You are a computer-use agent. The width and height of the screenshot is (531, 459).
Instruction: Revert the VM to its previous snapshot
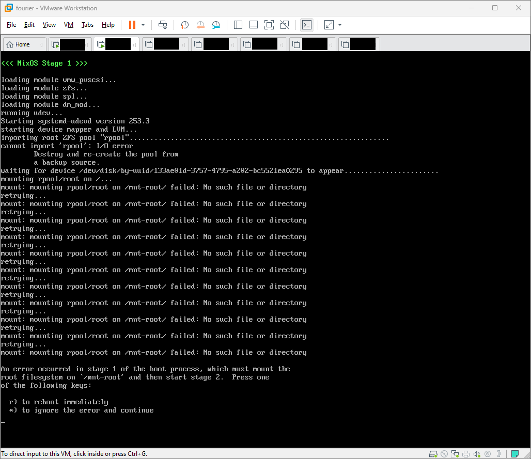point(200,25)
